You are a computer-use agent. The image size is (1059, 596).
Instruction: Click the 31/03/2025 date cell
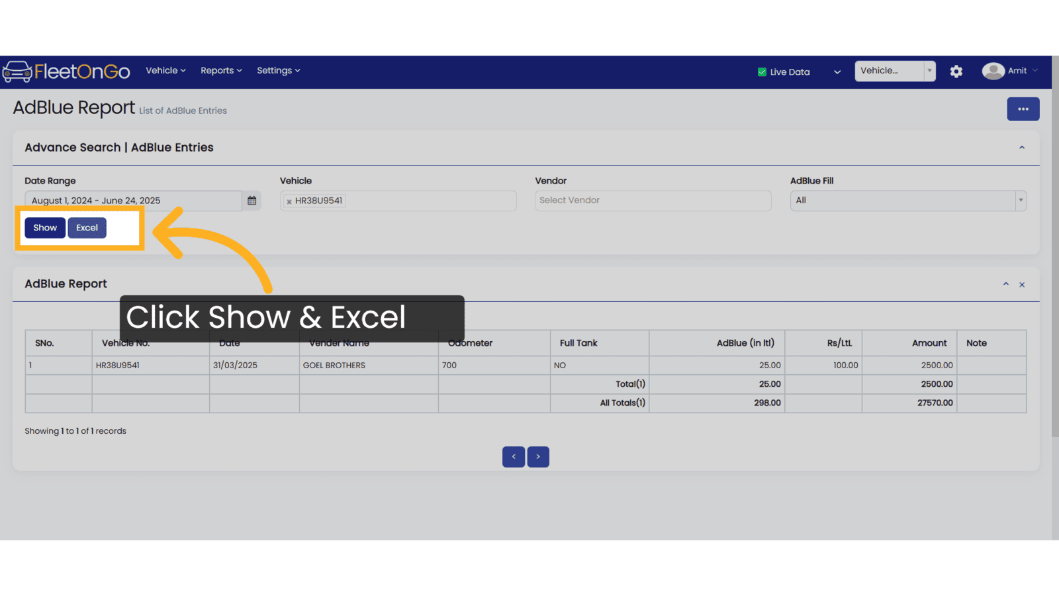tap(254, 366)
